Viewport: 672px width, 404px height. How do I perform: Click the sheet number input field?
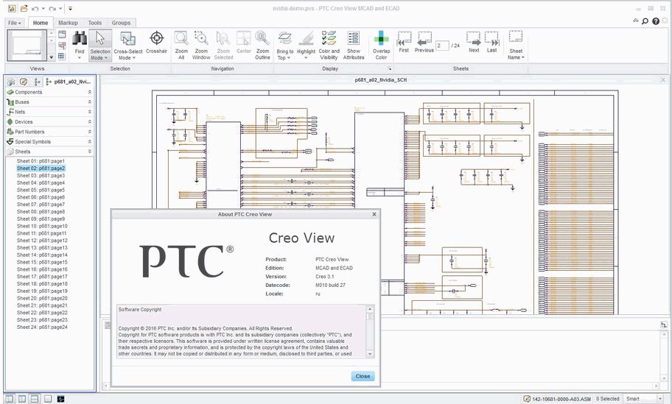(442, 46)
